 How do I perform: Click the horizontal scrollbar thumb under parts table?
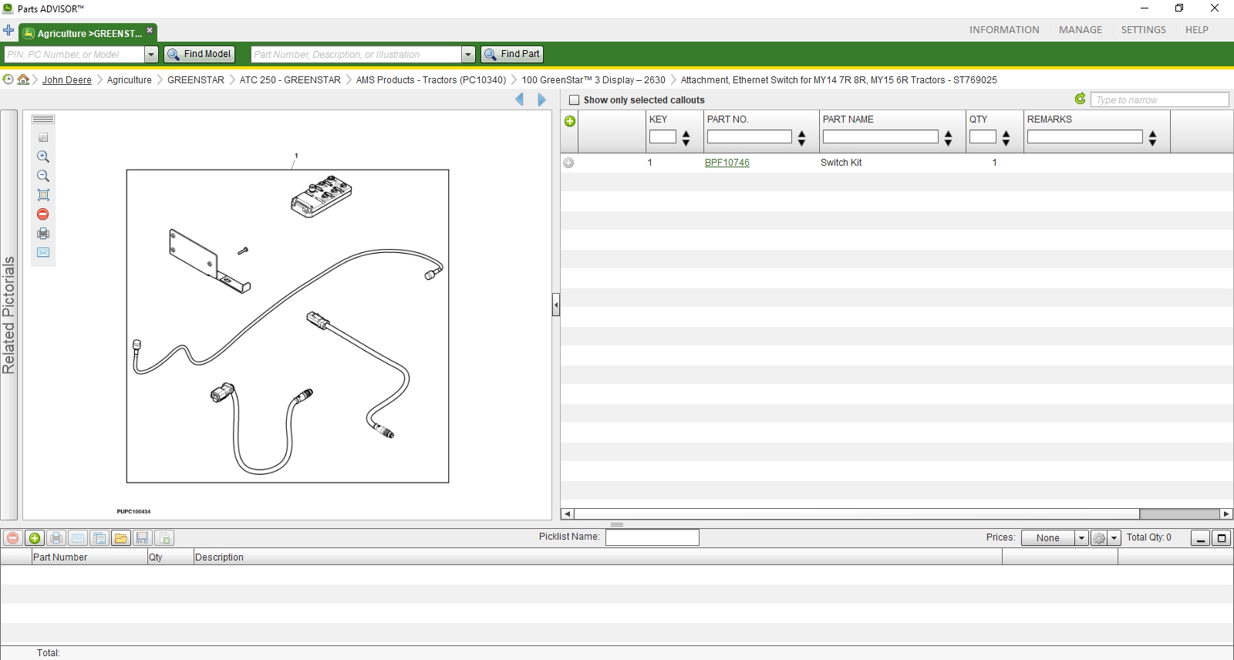click(x=1178, y=514)
